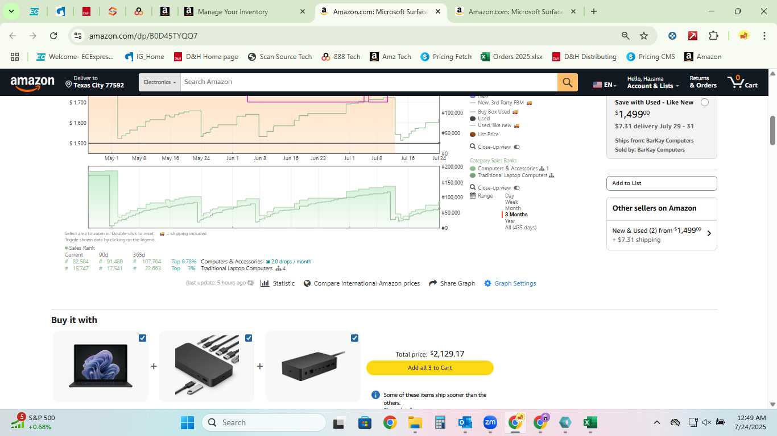Click the page vertical scrollbar thumb
The image size is (777, 436).
pos(772,130)
